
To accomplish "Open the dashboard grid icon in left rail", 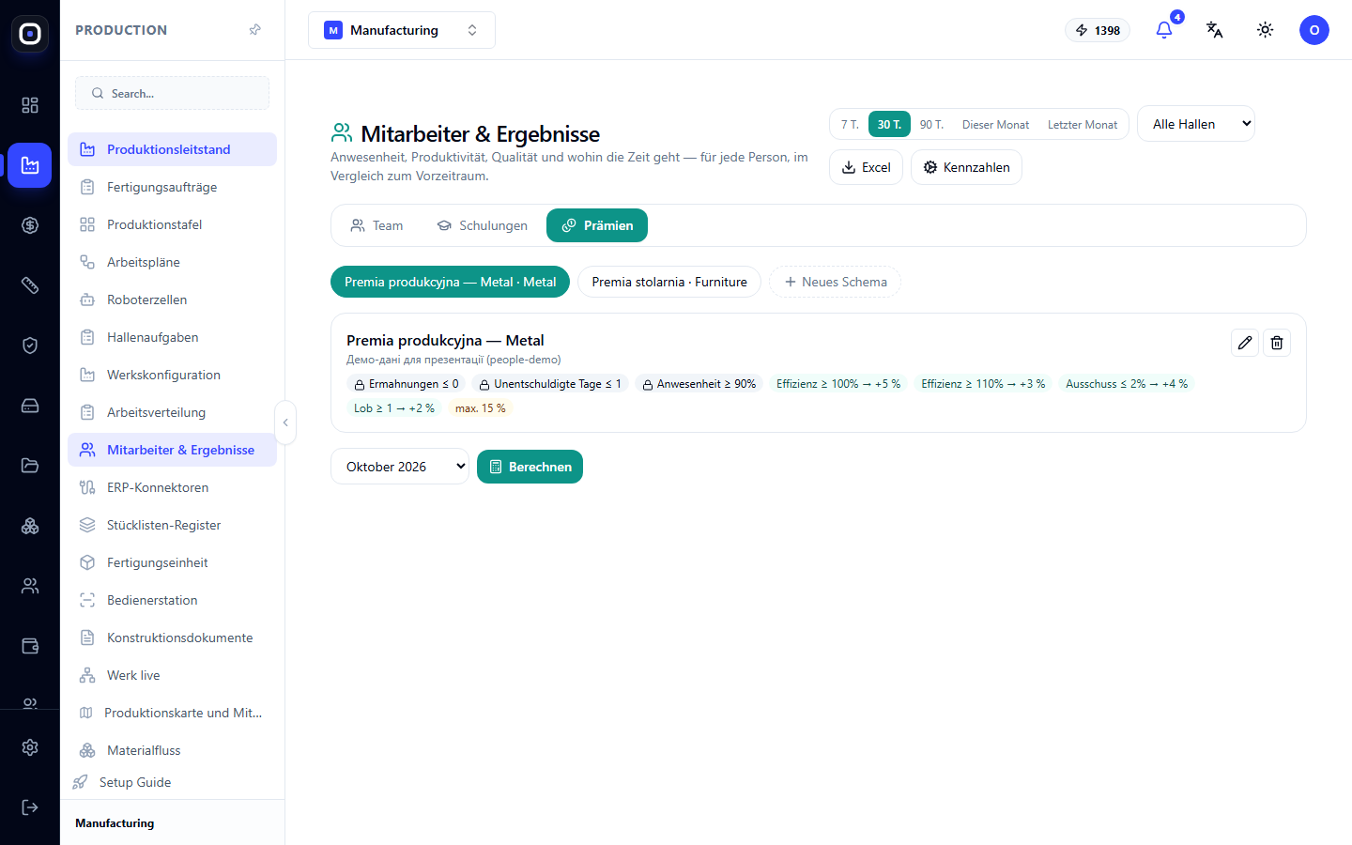I will click(30, 105).
